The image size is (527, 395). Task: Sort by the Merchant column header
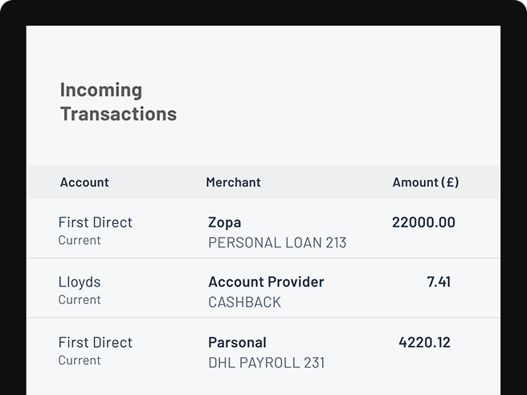click(x=233, y=182)
